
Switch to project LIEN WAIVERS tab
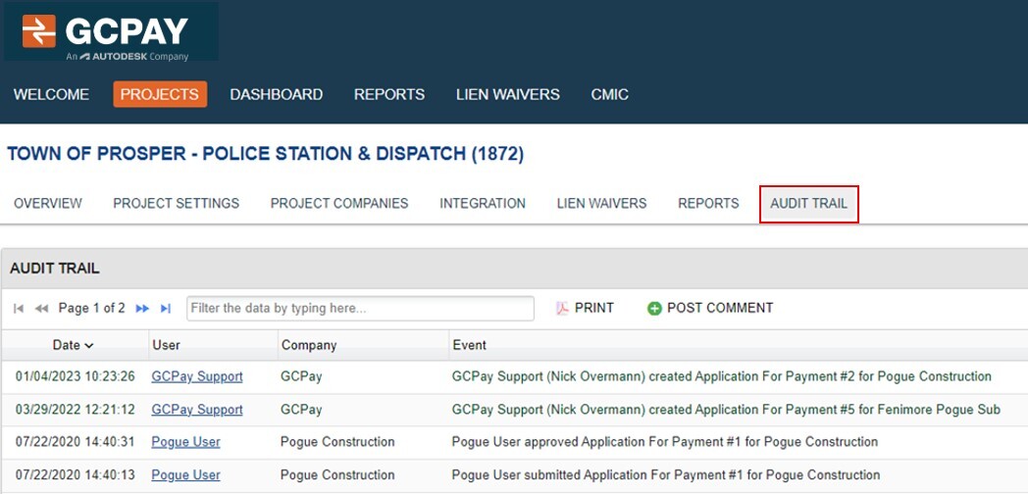point(602,204)
